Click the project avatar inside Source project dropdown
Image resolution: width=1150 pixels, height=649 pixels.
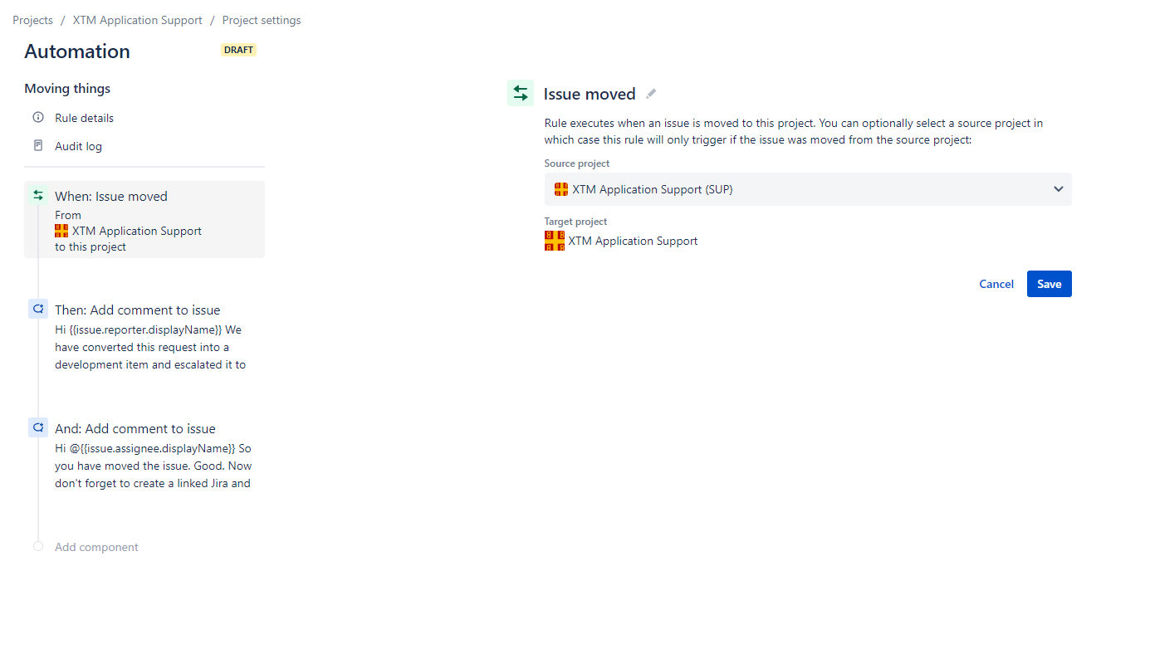point(561,189)
